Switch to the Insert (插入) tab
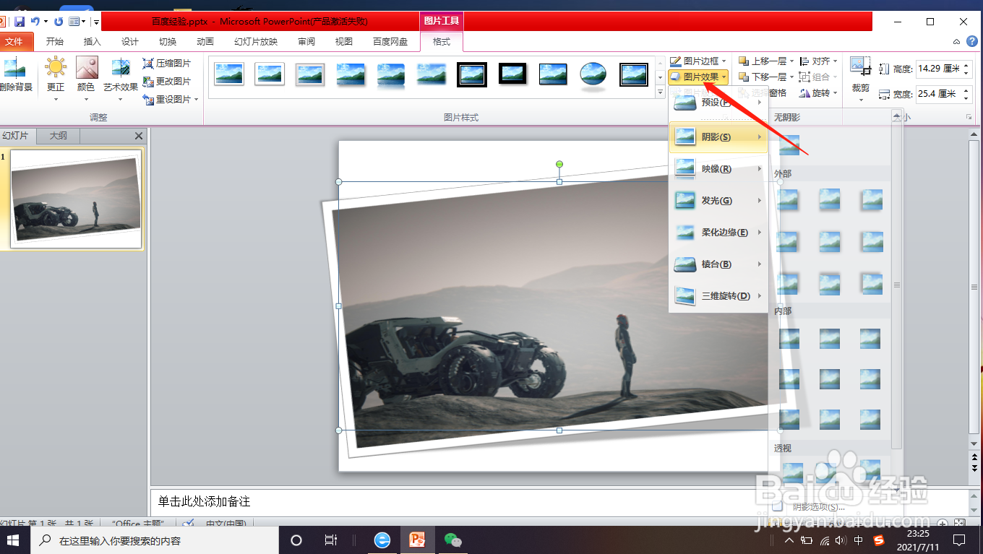 92,42
